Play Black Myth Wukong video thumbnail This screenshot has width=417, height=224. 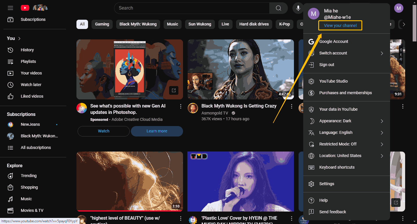pyautogui.click(x=241, y=70)
